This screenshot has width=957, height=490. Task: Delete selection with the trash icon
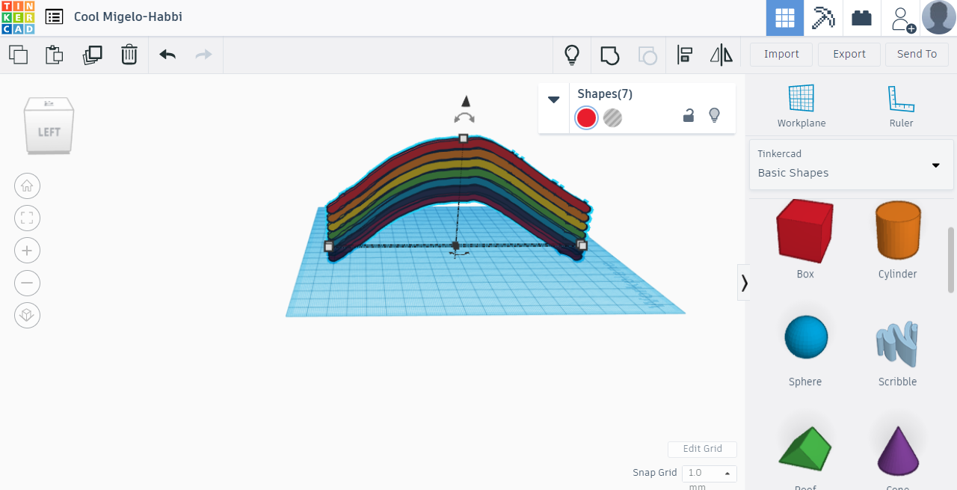129,55
